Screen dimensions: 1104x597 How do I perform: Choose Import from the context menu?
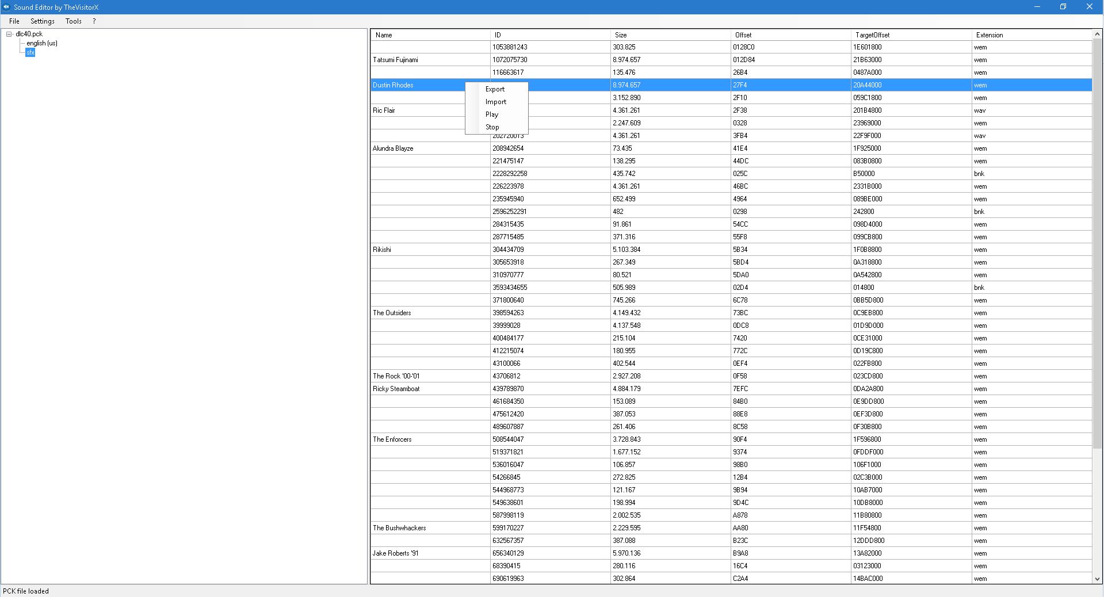click(x=496, y=102)
